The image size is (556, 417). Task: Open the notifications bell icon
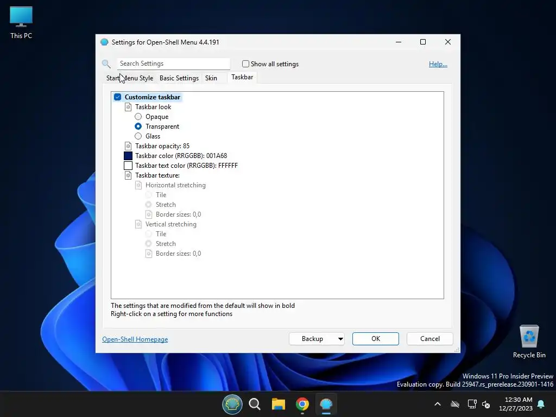[x=541, y=404]
